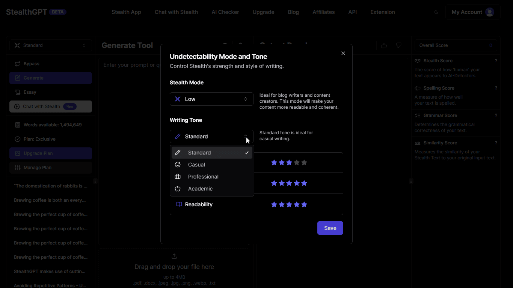The width and height of the screenshot is (513, 288).
Task: Click the thumbs up icon
Action: pos(384,45)
